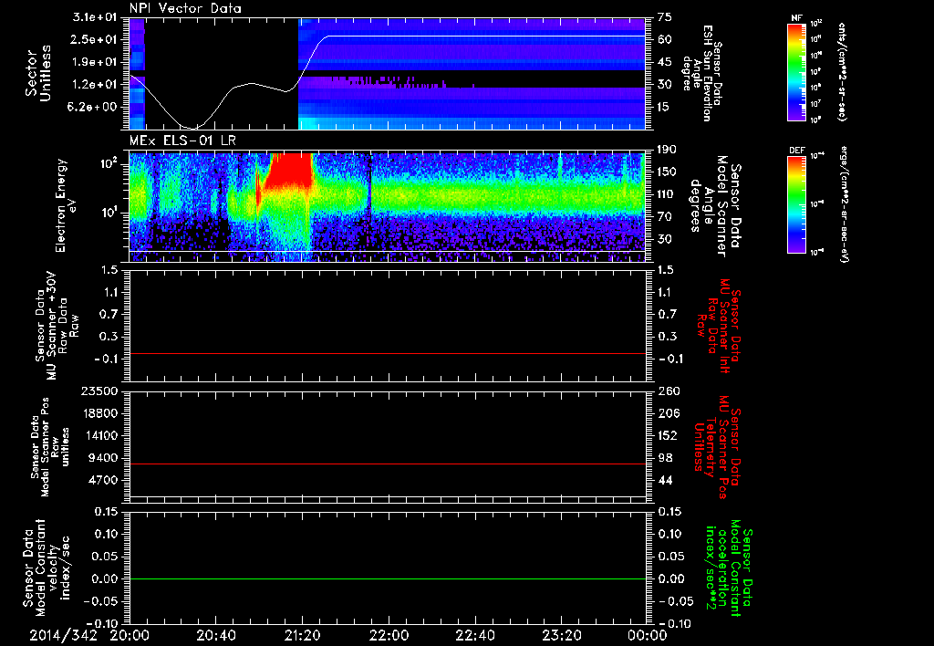Click the '2014/342' date label
Viewport: 934px width, 646px height.
63,635
